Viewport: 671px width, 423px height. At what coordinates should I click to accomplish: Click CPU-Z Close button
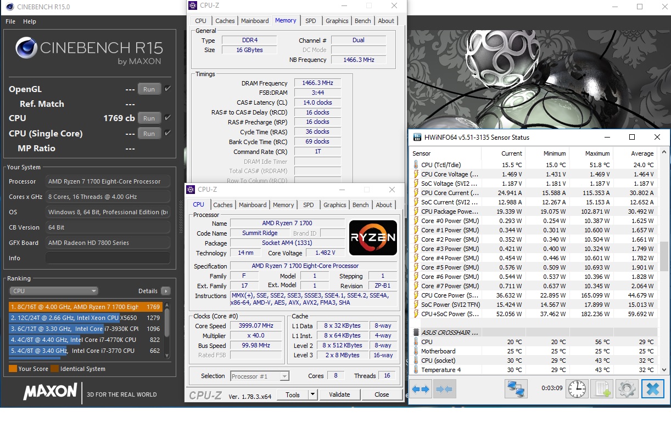(x=382, y=395)
